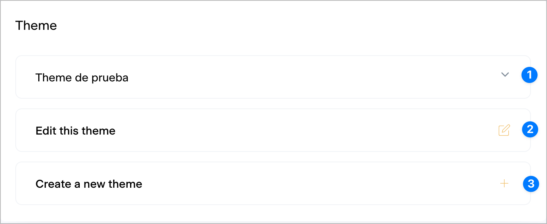Show theme options with the gray down arrow
The image size is (547, 224).
[x=505, y=75]
